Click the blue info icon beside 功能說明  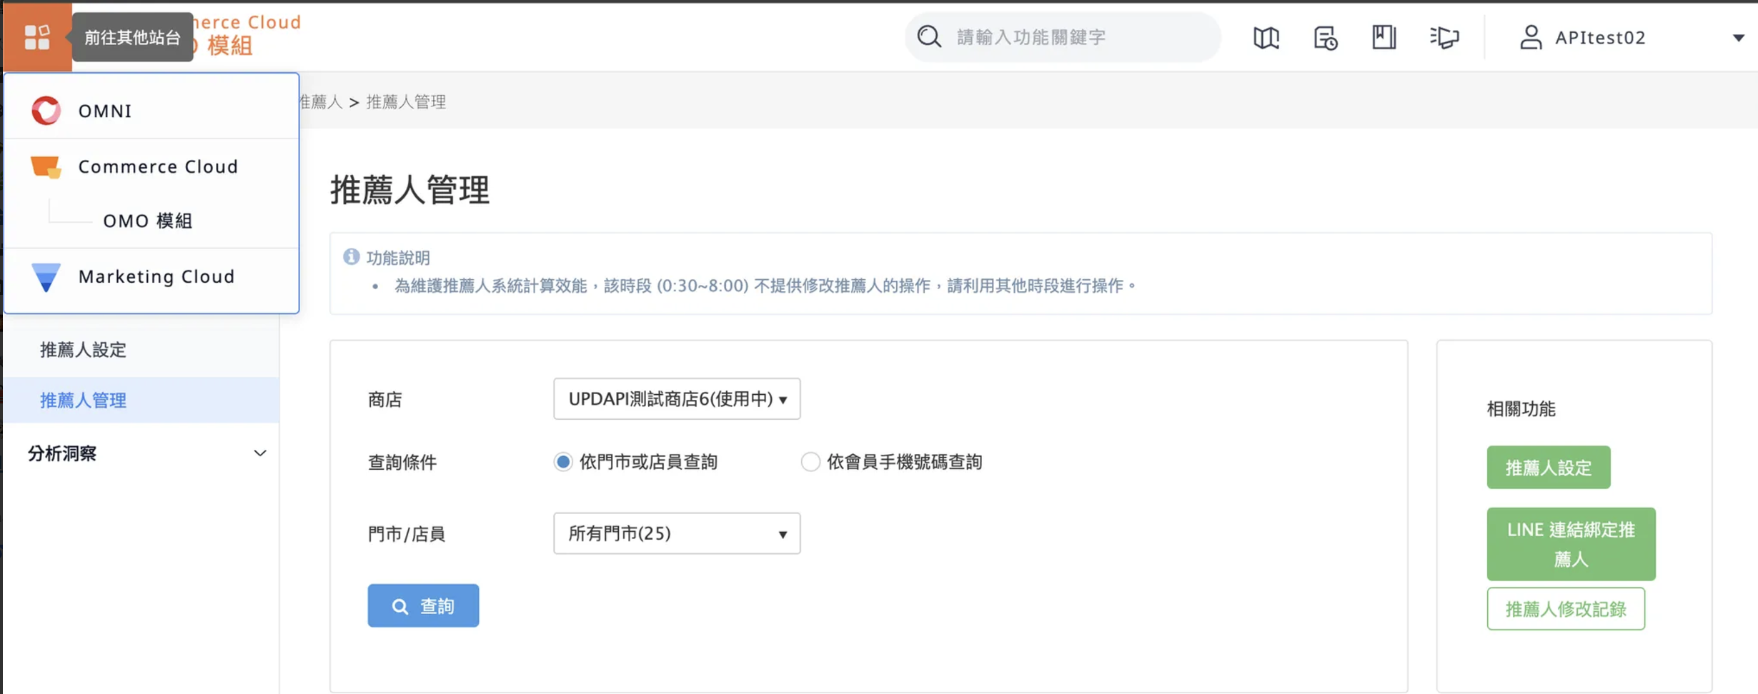351,257
